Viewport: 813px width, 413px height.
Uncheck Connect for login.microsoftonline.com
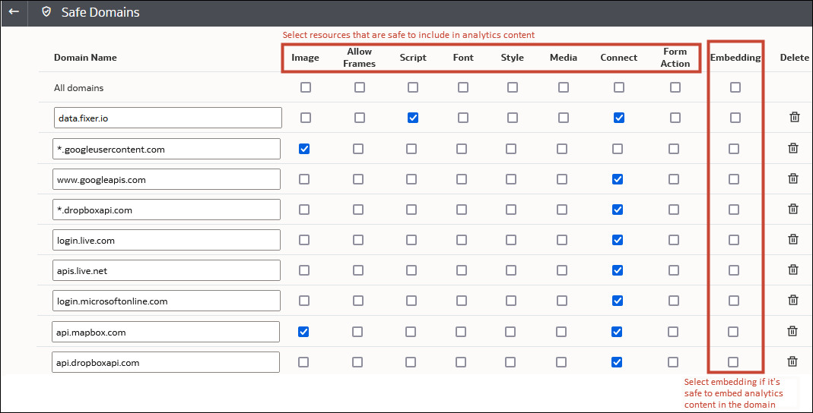[x=617, y=301]
